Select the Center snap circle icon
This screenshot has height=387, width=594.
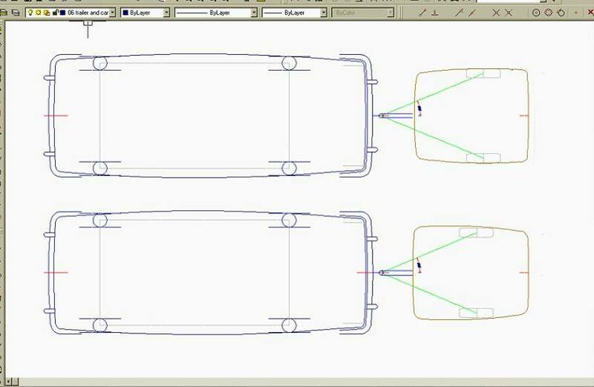536,13
